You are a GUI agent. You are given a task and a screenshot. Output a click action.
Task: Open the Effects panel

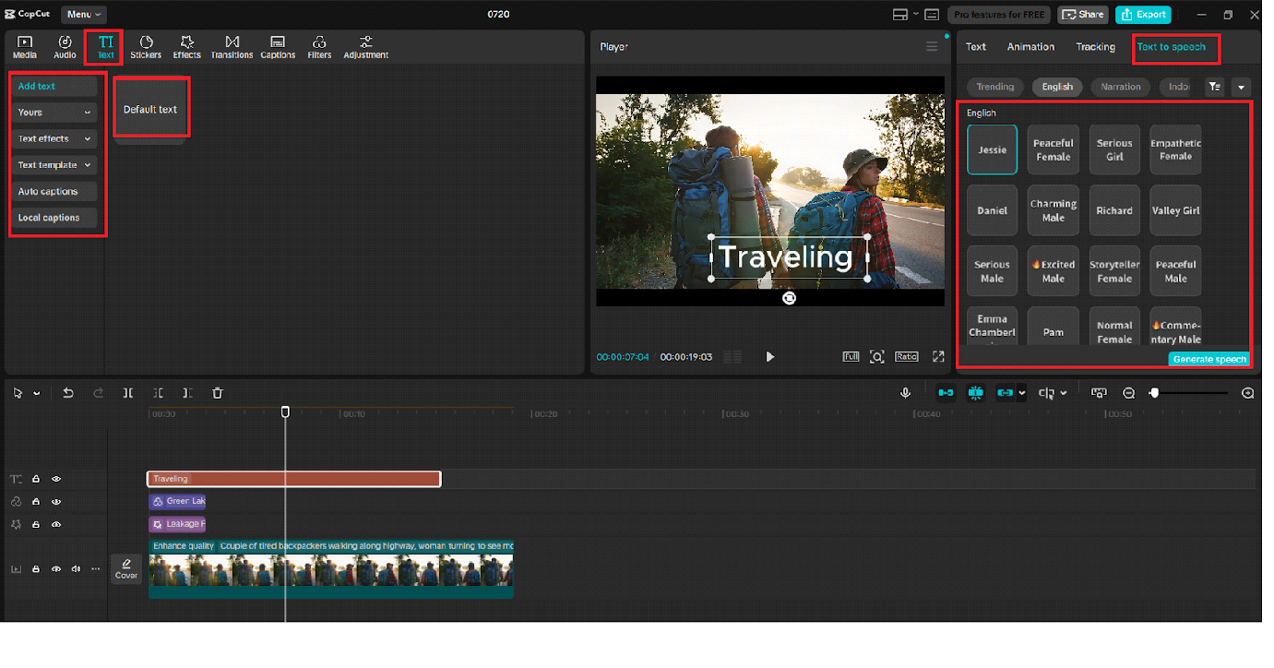pos(186,47)
